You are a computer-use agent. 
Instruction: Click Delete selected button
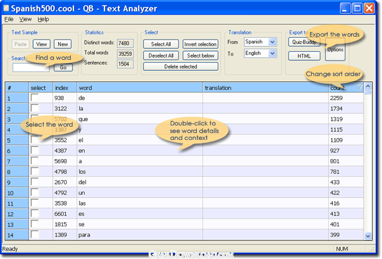pyautogui.click(x=181, y=67)
